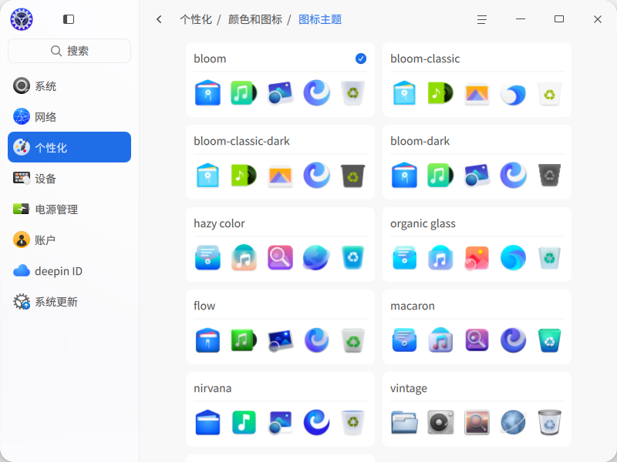This screenshot has width=617, height=462.
Task: Click the dark trash icon in bloom-classic-dark
Action: point(353,176)
